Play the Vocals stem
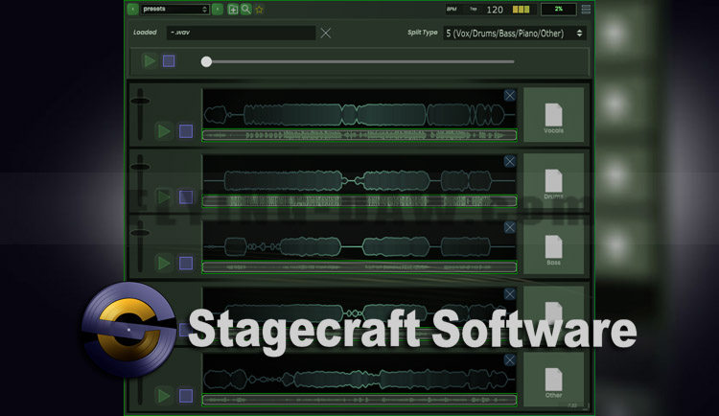Screen dimensions: 719x416 pyautogui.click(x=164, y=131)
